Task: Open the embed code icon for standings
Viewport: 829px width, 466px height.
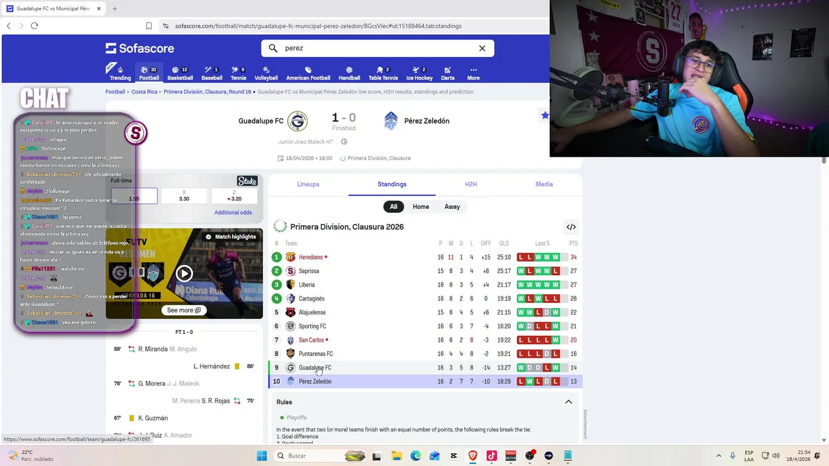Action: pos(571,227)
